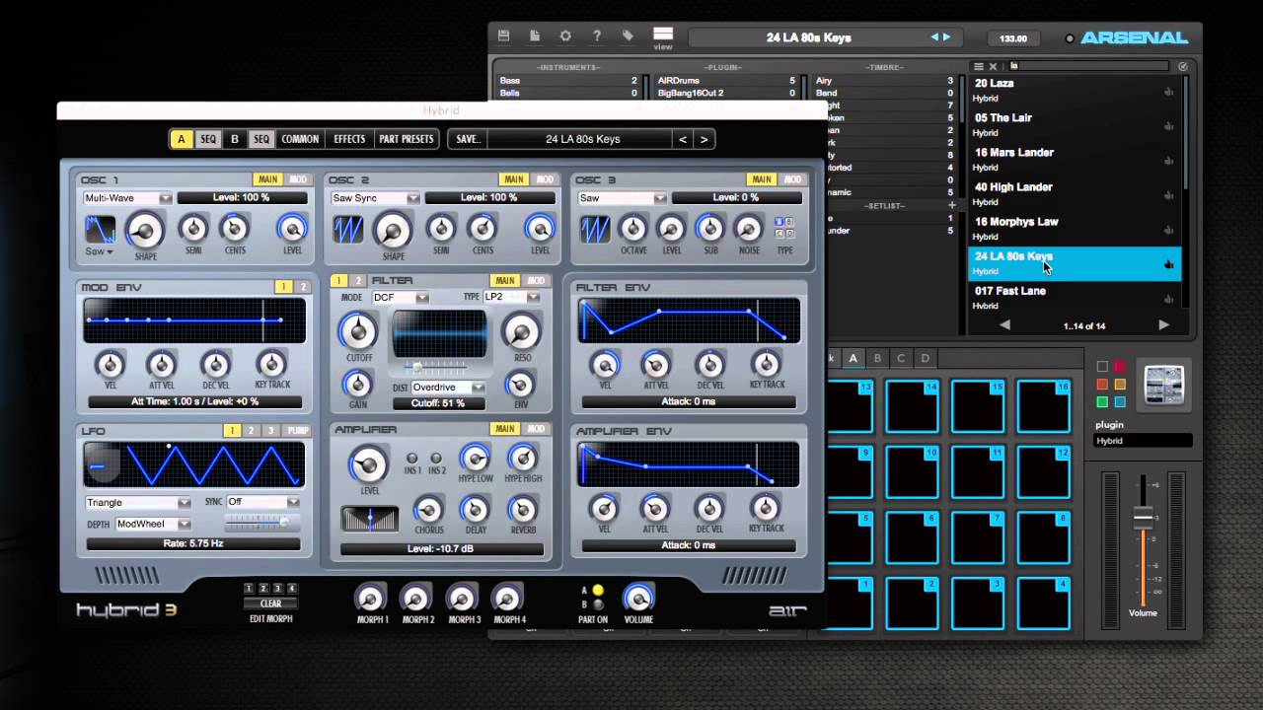Open LFO Triangle waveform dropdown
This screenshot has width=1263, height=710.
[138, 502]
